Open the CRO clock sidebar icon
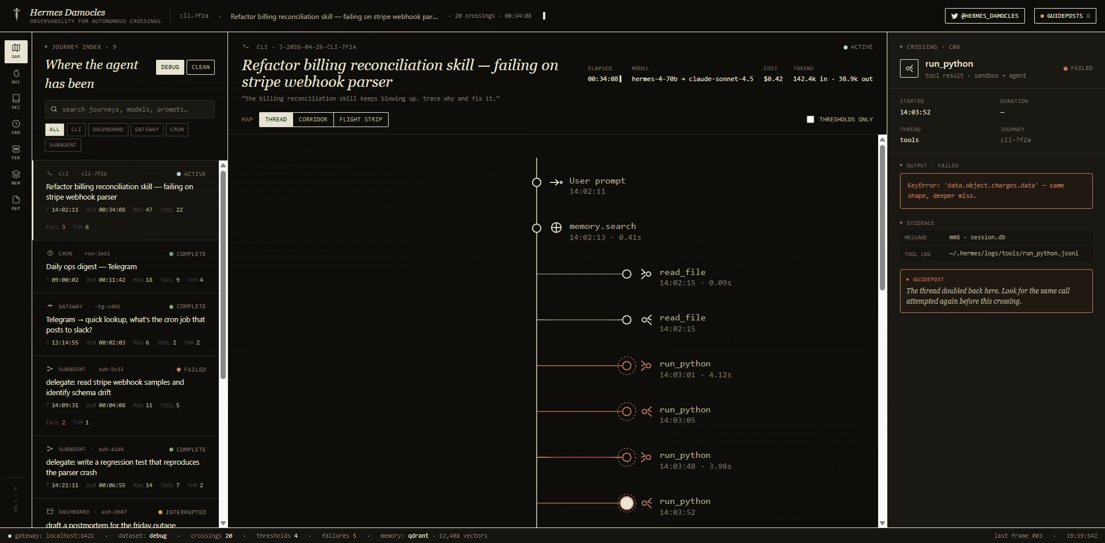 16,127
